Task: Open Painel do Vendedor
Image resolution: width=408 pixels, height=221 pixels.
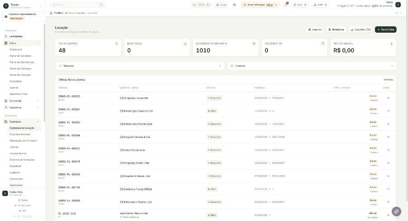Action: (x=20, y=56)
